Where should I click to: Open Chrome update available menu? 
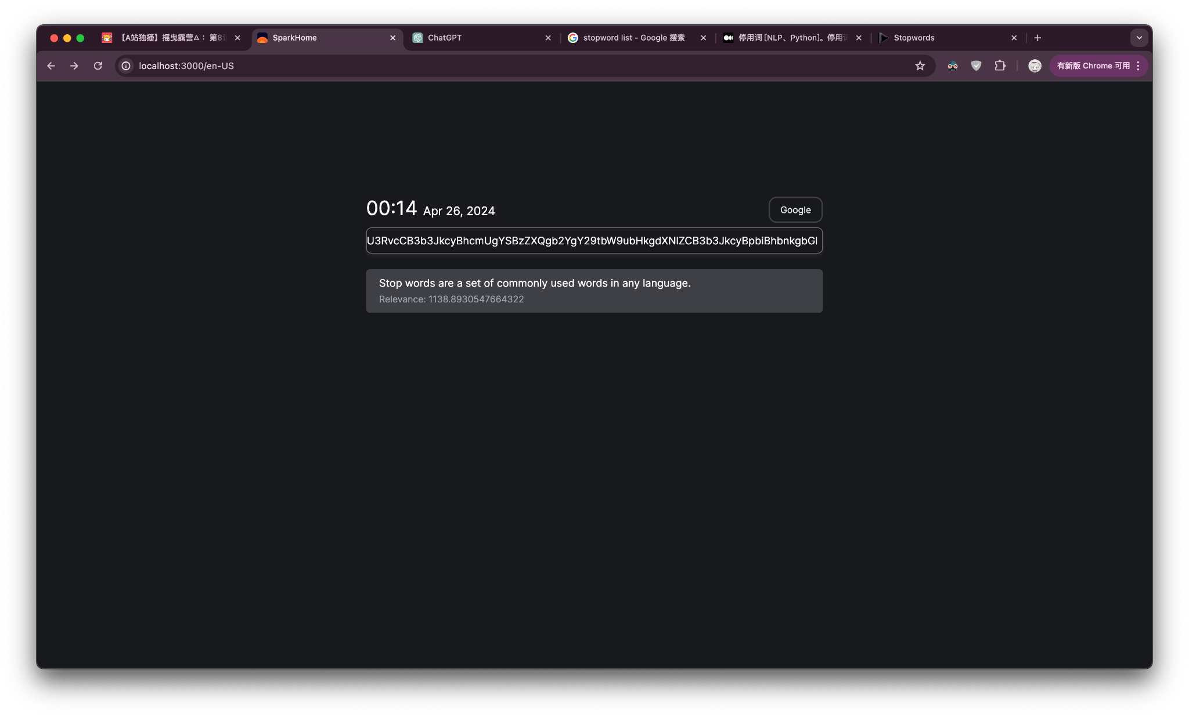click(x=1098, y=66)
